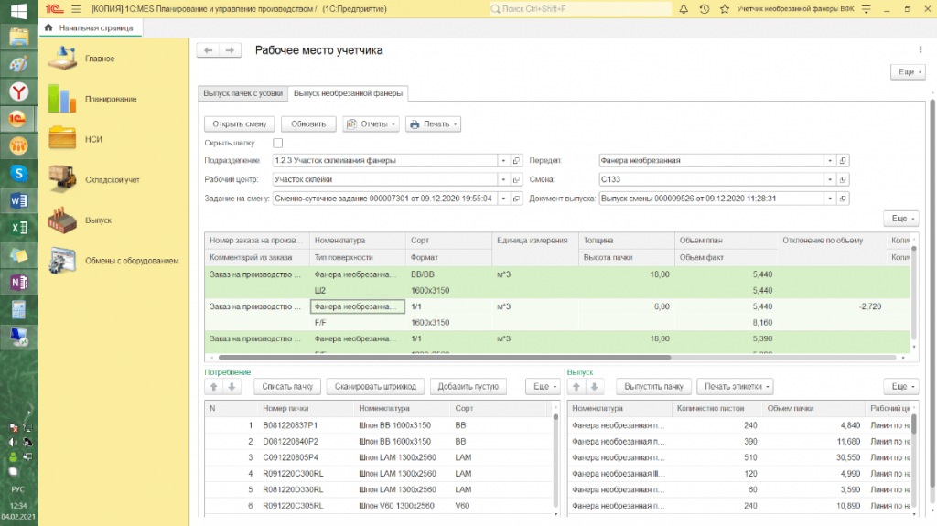This screenshot has height=526, width=937.
Task: Click the Обновить button
Action: 308,123
